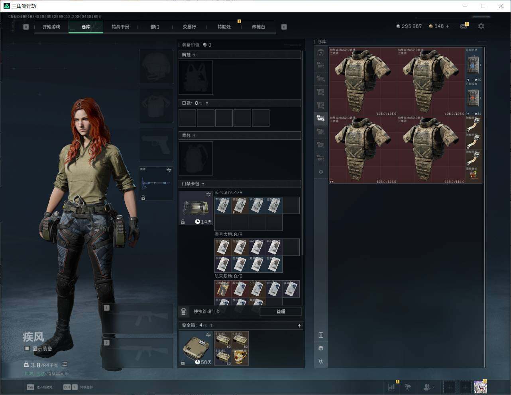Click the E key icon right of tabs
Image resolution: width=511 pixels, height=395 pixels.
(284, 27)
